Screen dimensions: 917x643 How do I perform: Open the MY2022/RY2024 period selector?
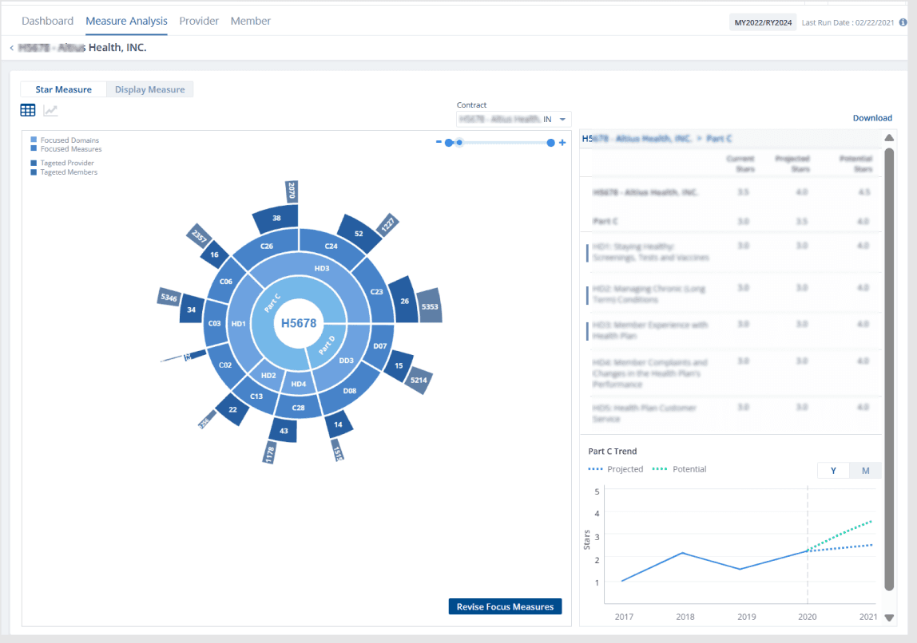coord(763,23)
